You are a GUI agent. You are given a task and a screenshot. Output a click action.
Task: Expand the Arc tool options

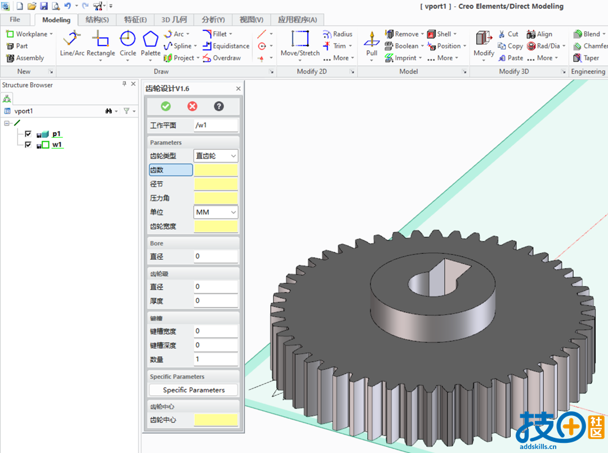(187, 34)
